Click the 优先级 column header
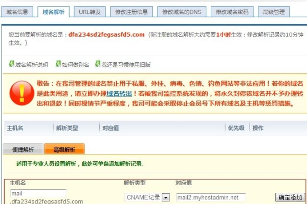This screenshot has height=204, width=307. click(x=236, y=128)
